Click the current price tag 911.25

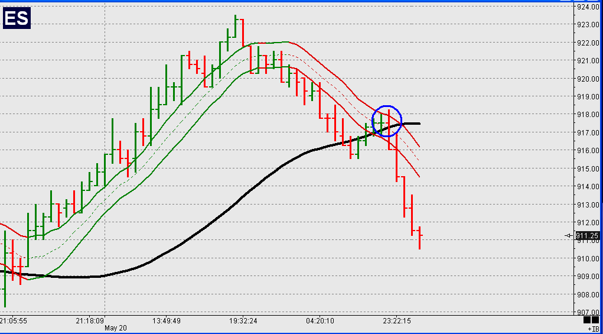pyautogui.click(x=588, y=236)
